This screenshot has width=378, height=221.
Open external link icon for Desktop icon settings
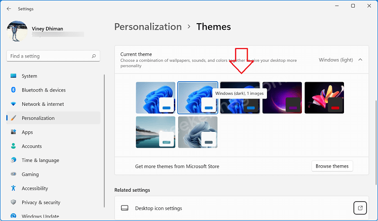(360, 208)
